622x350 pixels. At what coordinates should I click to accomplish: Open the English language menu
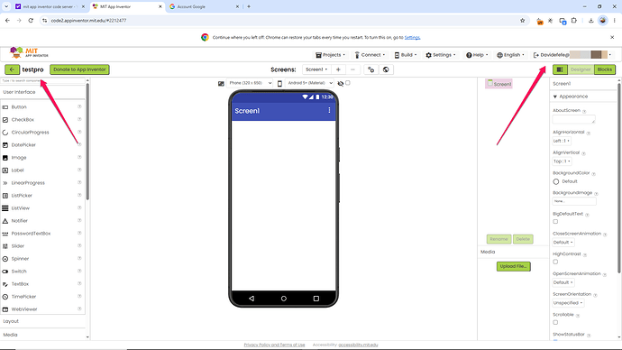coord(510,55)
